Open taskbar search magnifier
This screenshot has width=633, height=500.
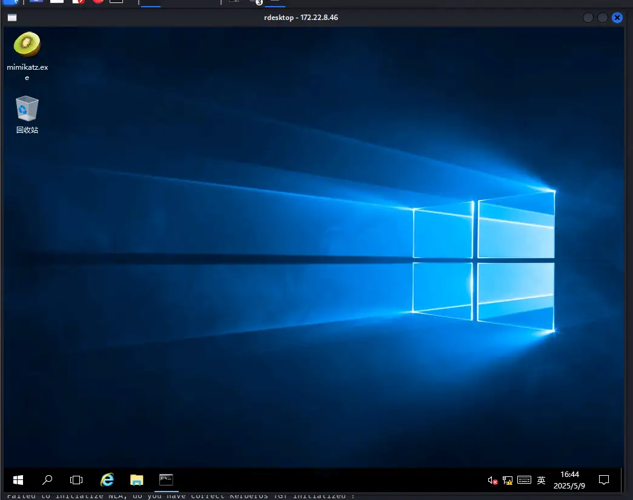[47, 480]
